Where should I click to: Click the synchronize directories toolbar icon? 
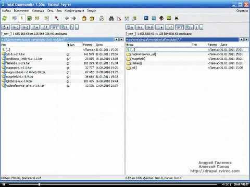click(x=127, y=18)
